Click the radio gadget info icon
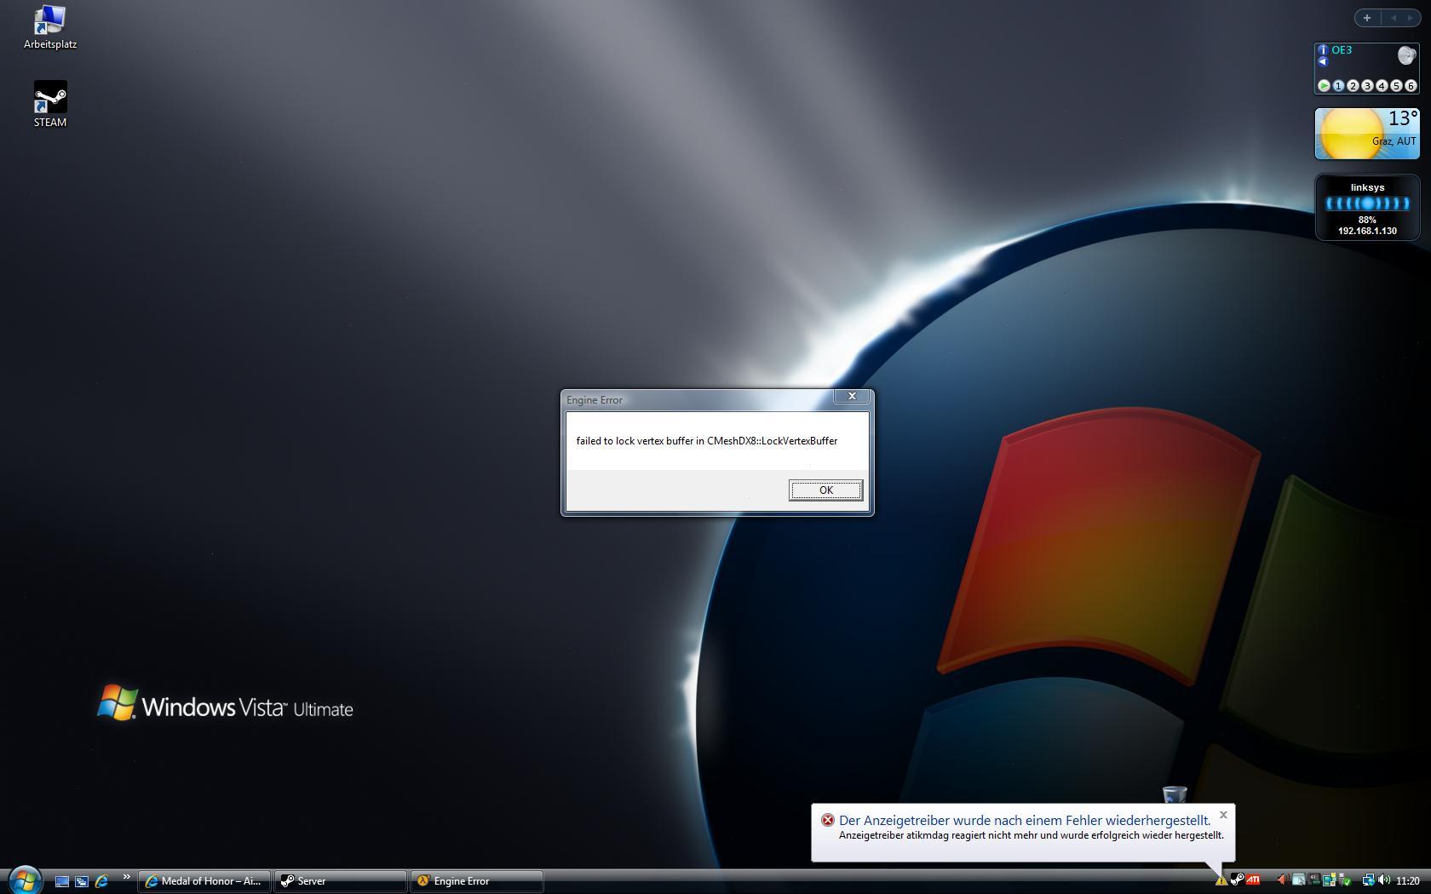This screenshot has width=1431, height=894. click(x=1323, y=50)
